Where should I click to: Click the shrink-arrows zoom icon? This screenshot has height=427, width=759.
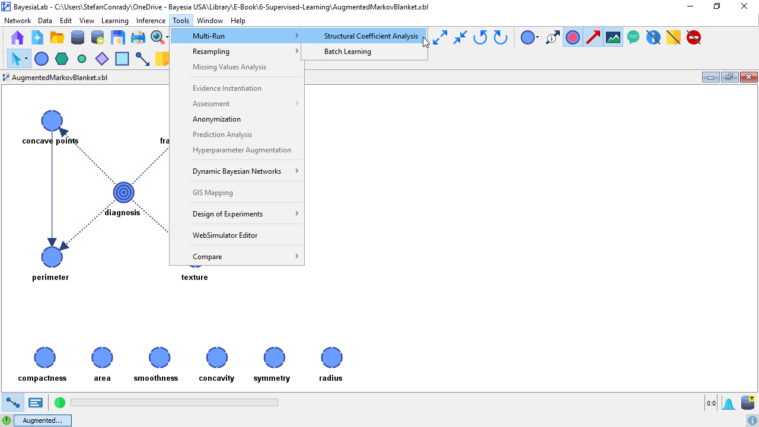click(x=460, y=38)
